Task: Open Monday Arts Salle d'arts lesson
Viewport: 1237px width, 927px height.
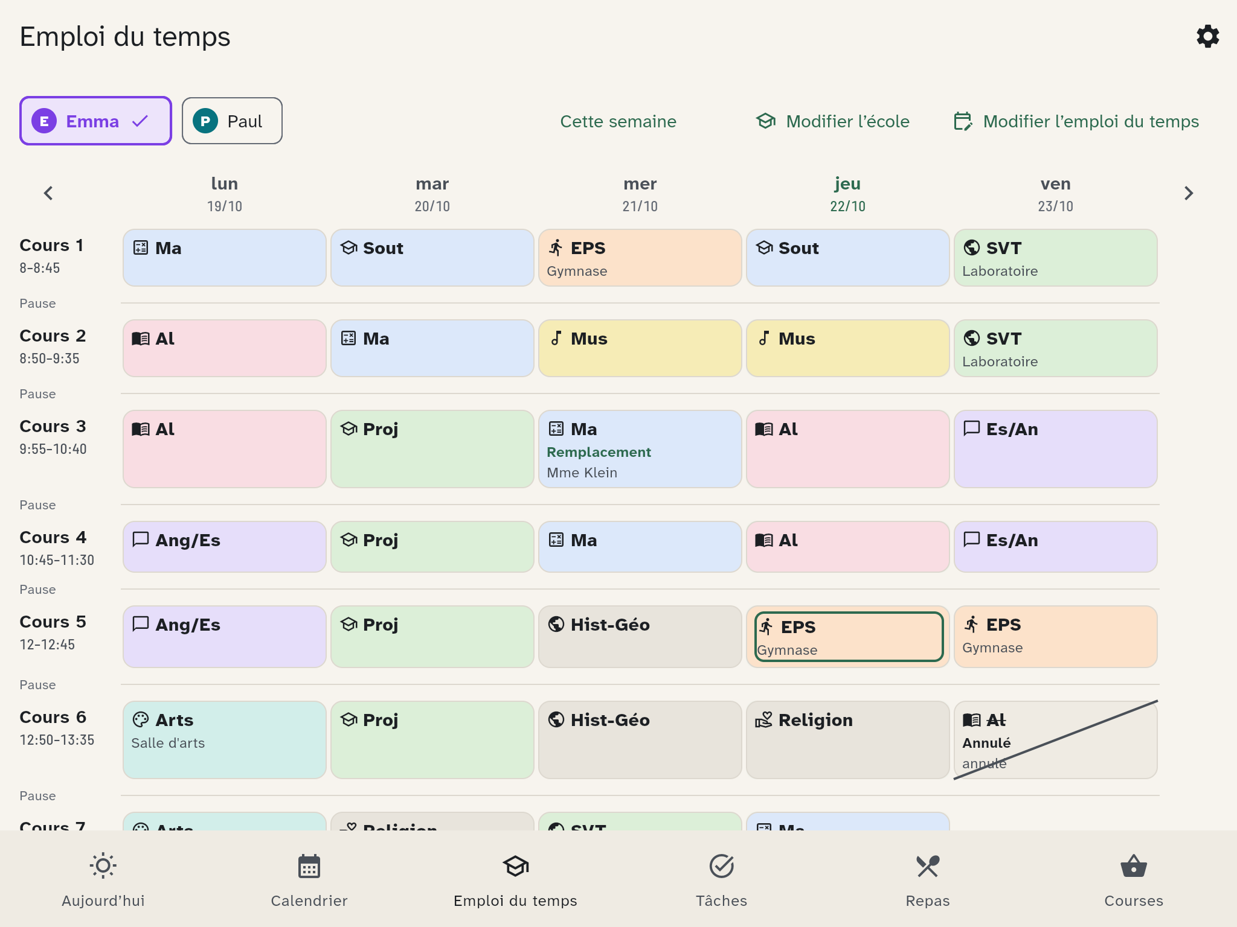Action: 225,740
